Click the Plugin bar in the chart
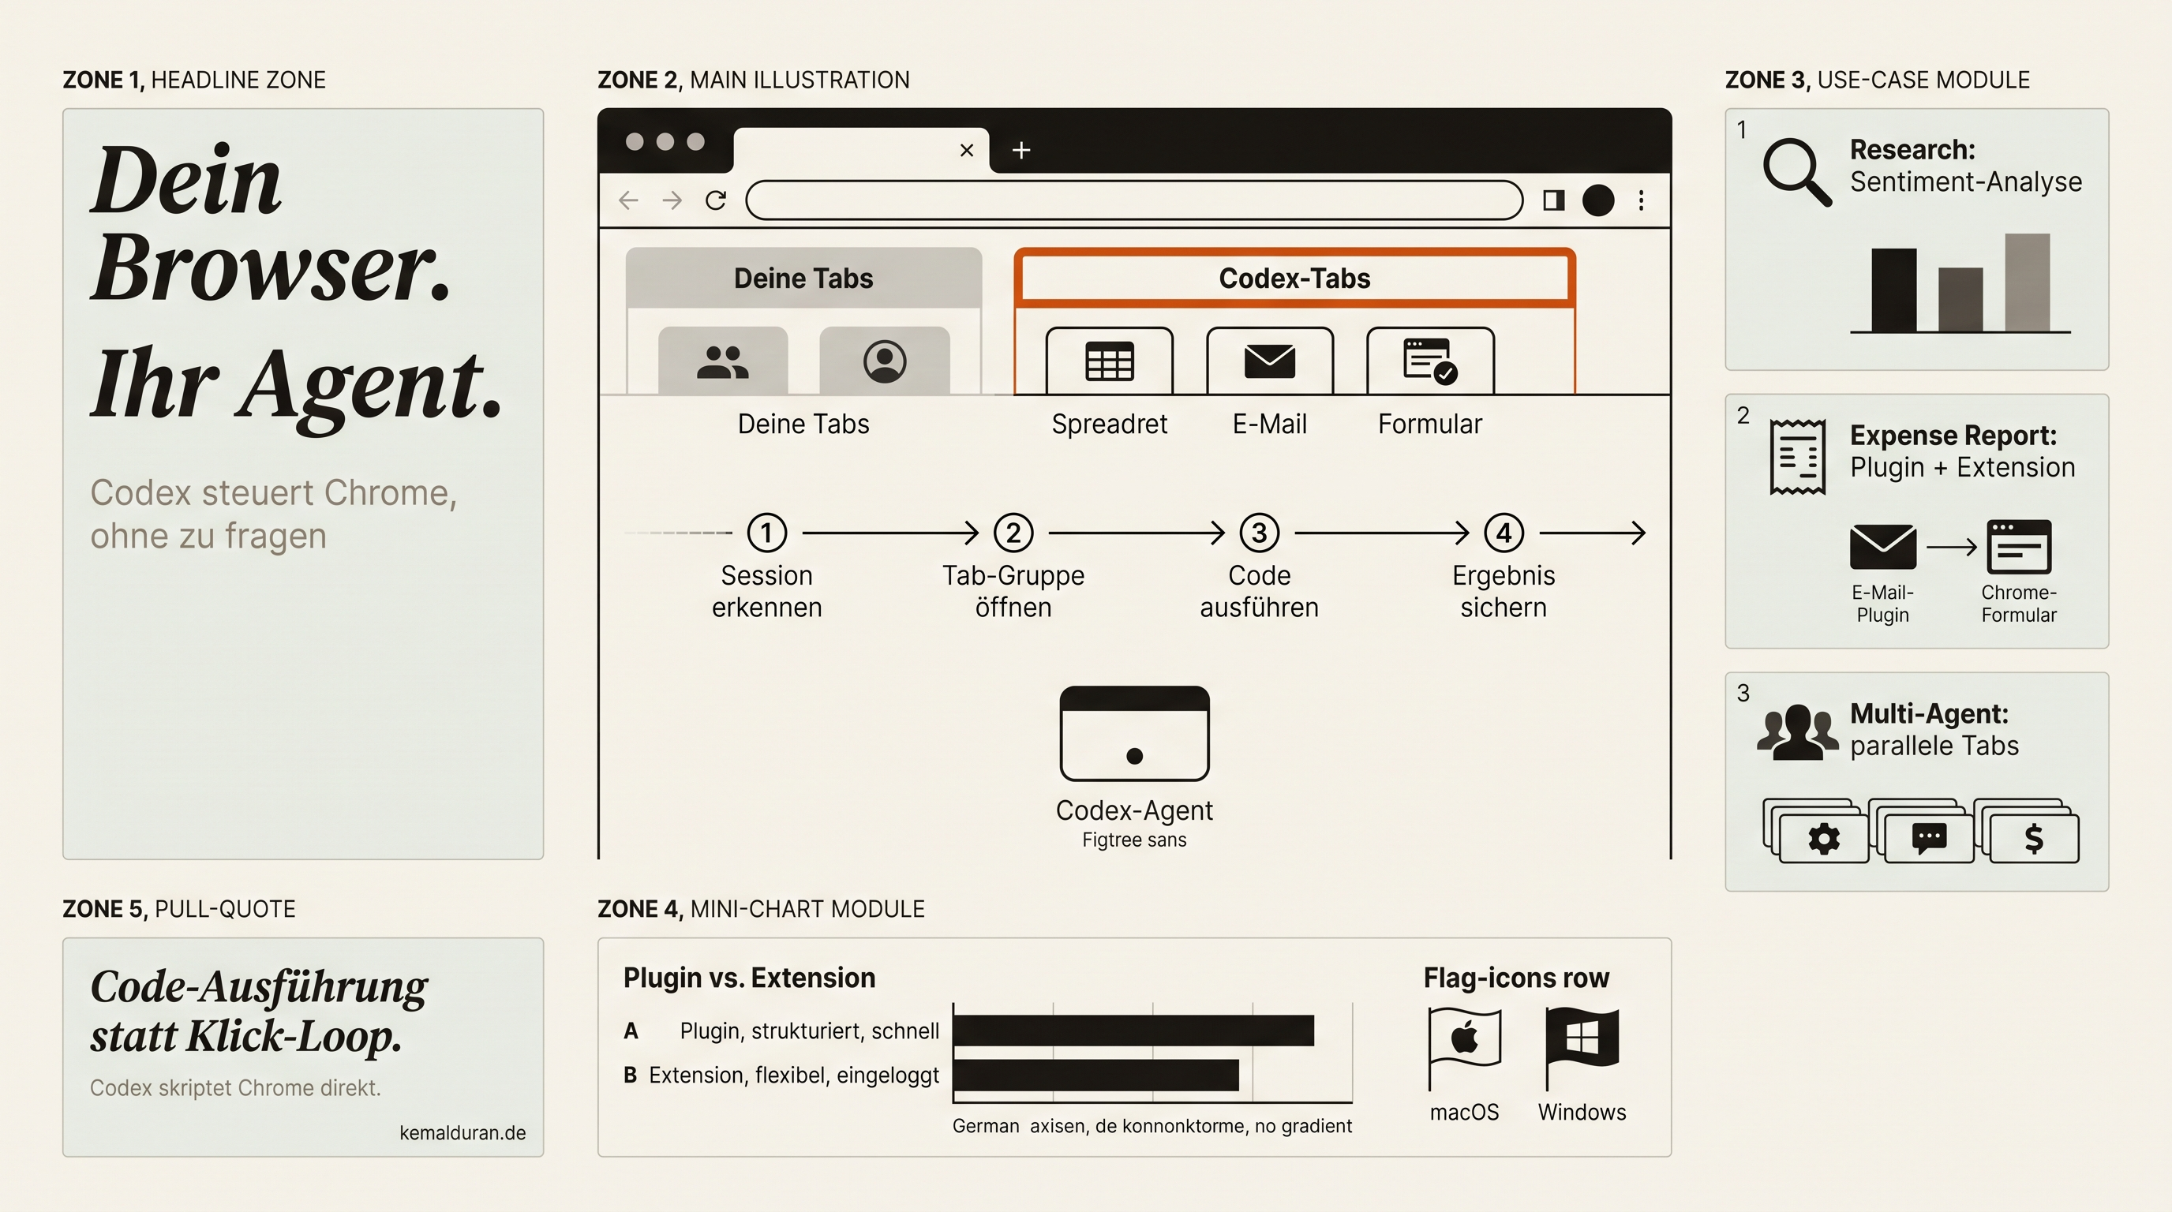The height and width of the screenshot is (1212, 2172). click(1133, 1030)
